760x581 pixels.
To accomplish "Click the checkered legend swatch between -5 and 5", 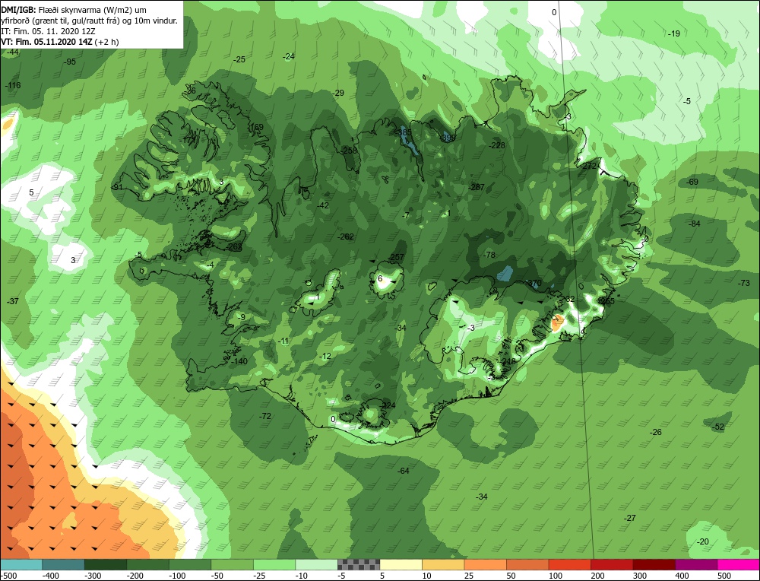I will point(359,564).
